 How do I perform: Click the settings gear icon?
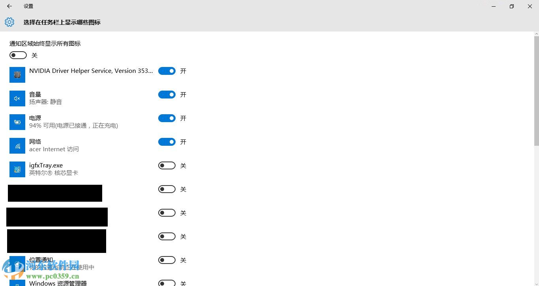click(9, 22)
